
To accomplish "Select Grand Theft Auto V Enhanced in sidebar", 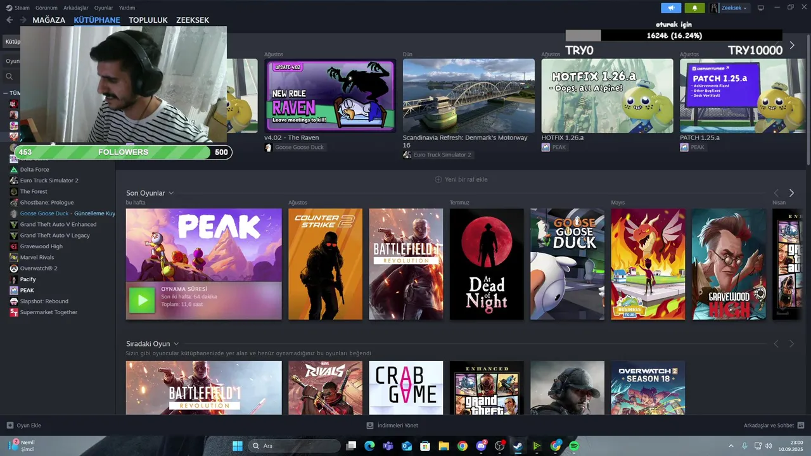I will click(x=58, y=224).
